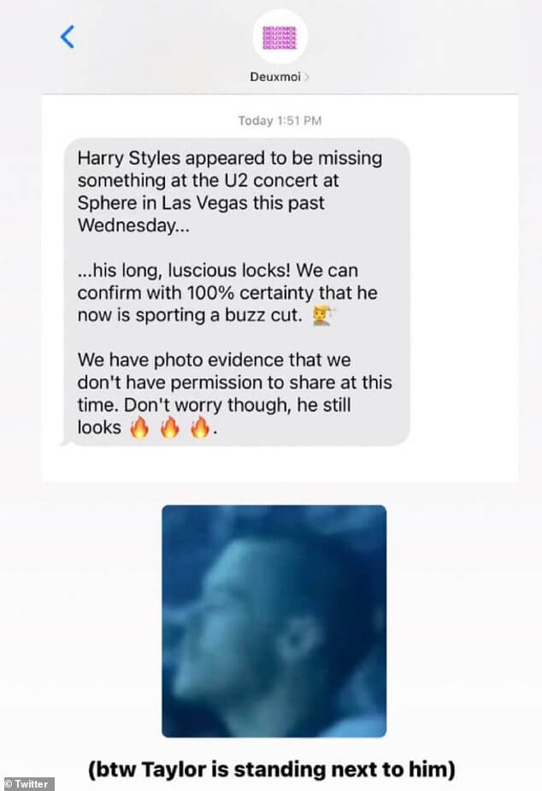The image size is (542, 791).
Task: Open the Deuxmoi contact name
Action: click(275, 77)
